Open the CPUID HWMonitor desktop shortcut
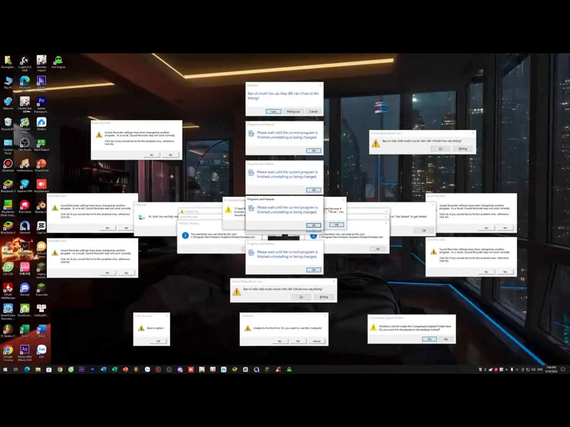This screenshot has height=427, width=570. click(x=8, y=291)
